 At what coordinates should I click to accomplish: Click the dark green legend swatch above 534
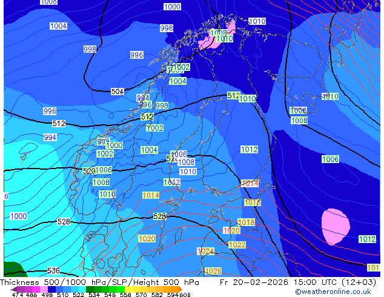click(x=90, y=289)
